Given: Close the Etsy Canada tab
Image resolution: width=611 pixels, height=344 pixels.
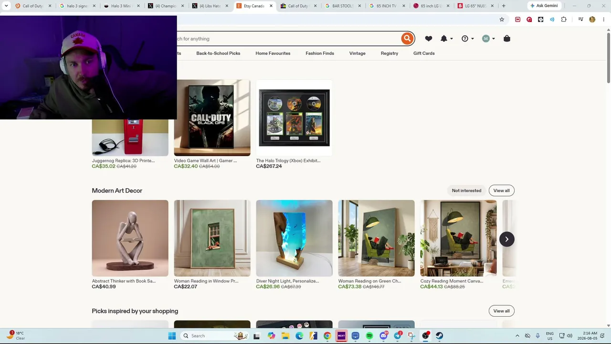Looking at the screenshot, I should point(271,6).
